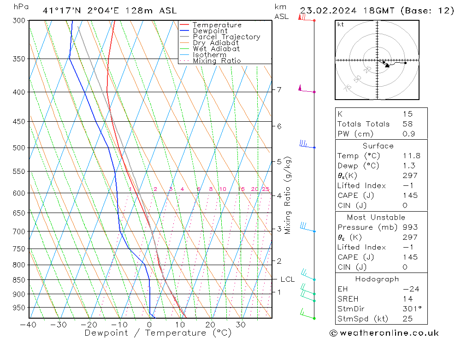Click the mixing ratio label 25
Viewport: 461px width, 338px height.
[x=266, y=189]
